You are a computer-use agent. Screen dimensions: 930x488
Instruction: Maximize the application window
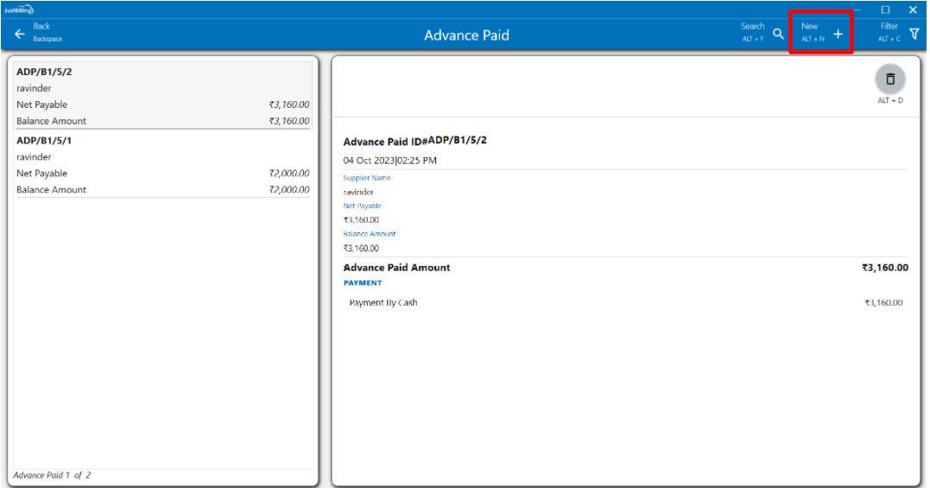tap(885, 10)
